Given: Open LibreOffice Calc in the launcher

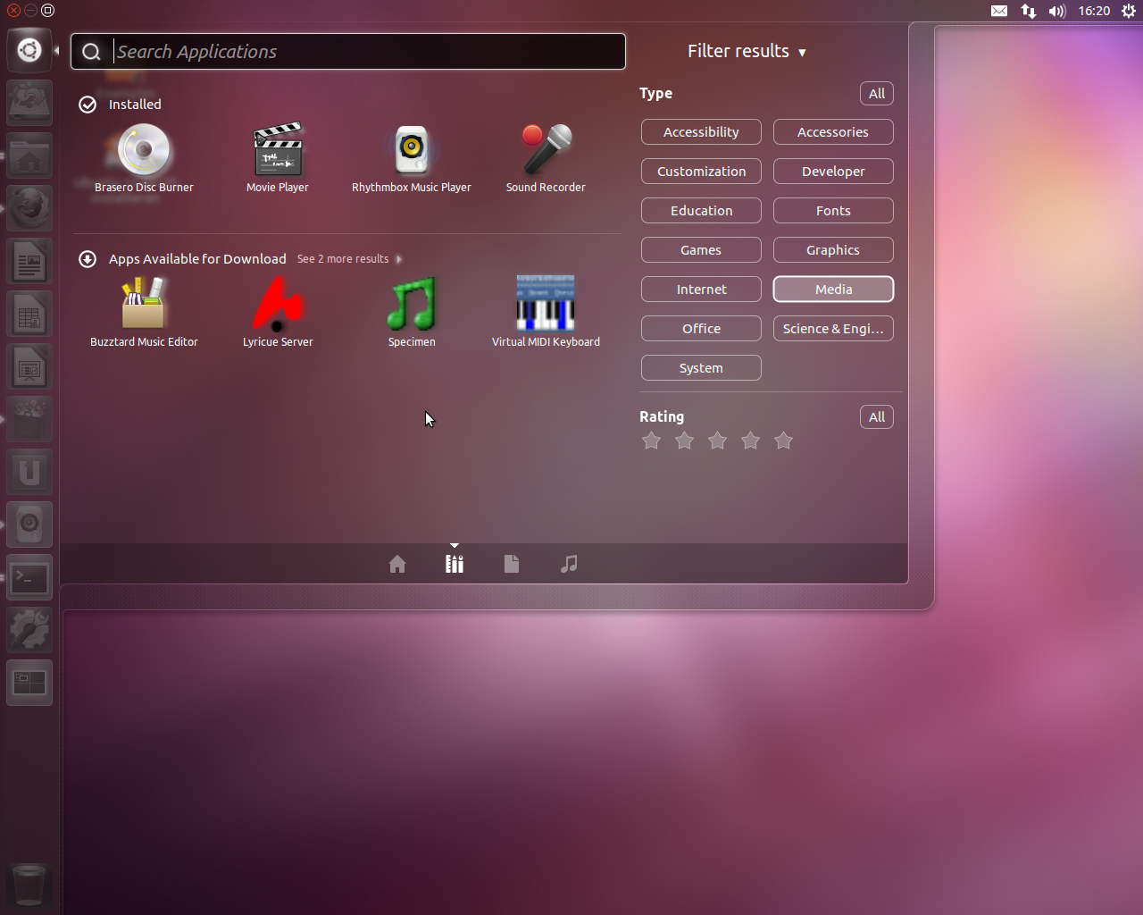Looking at the screenshot, I should click(x=29, y=314).
